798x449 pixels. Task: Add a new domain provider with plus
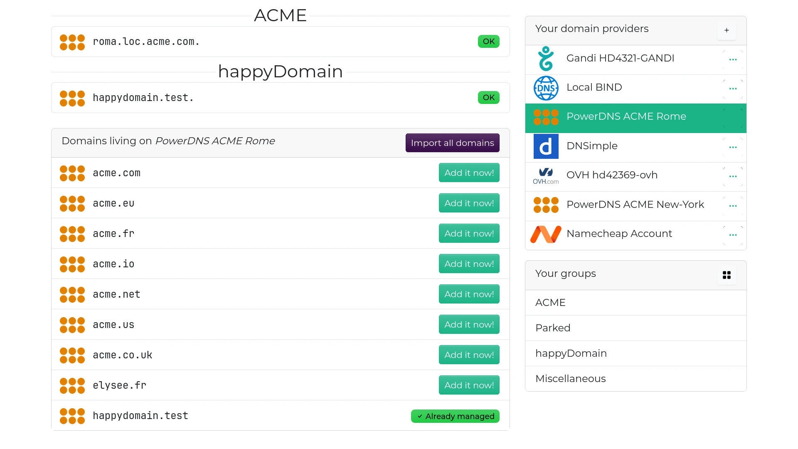coord(726,30)
